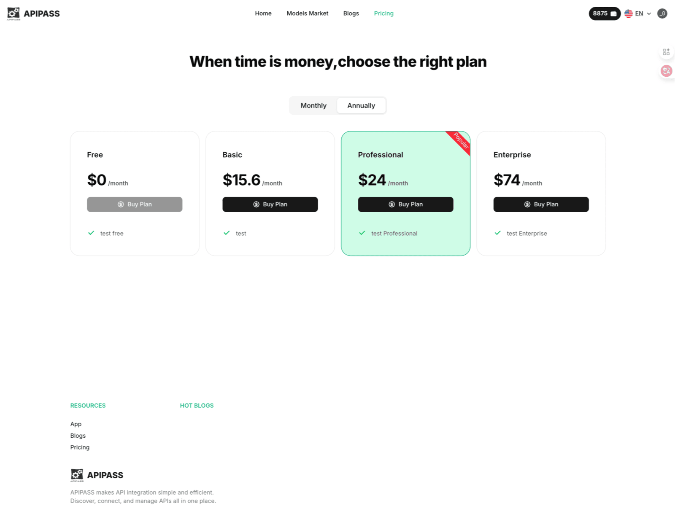This screenshot has width=675, height=506.
Task: Open the Home nav item
Action: click(x=263, y=13)
